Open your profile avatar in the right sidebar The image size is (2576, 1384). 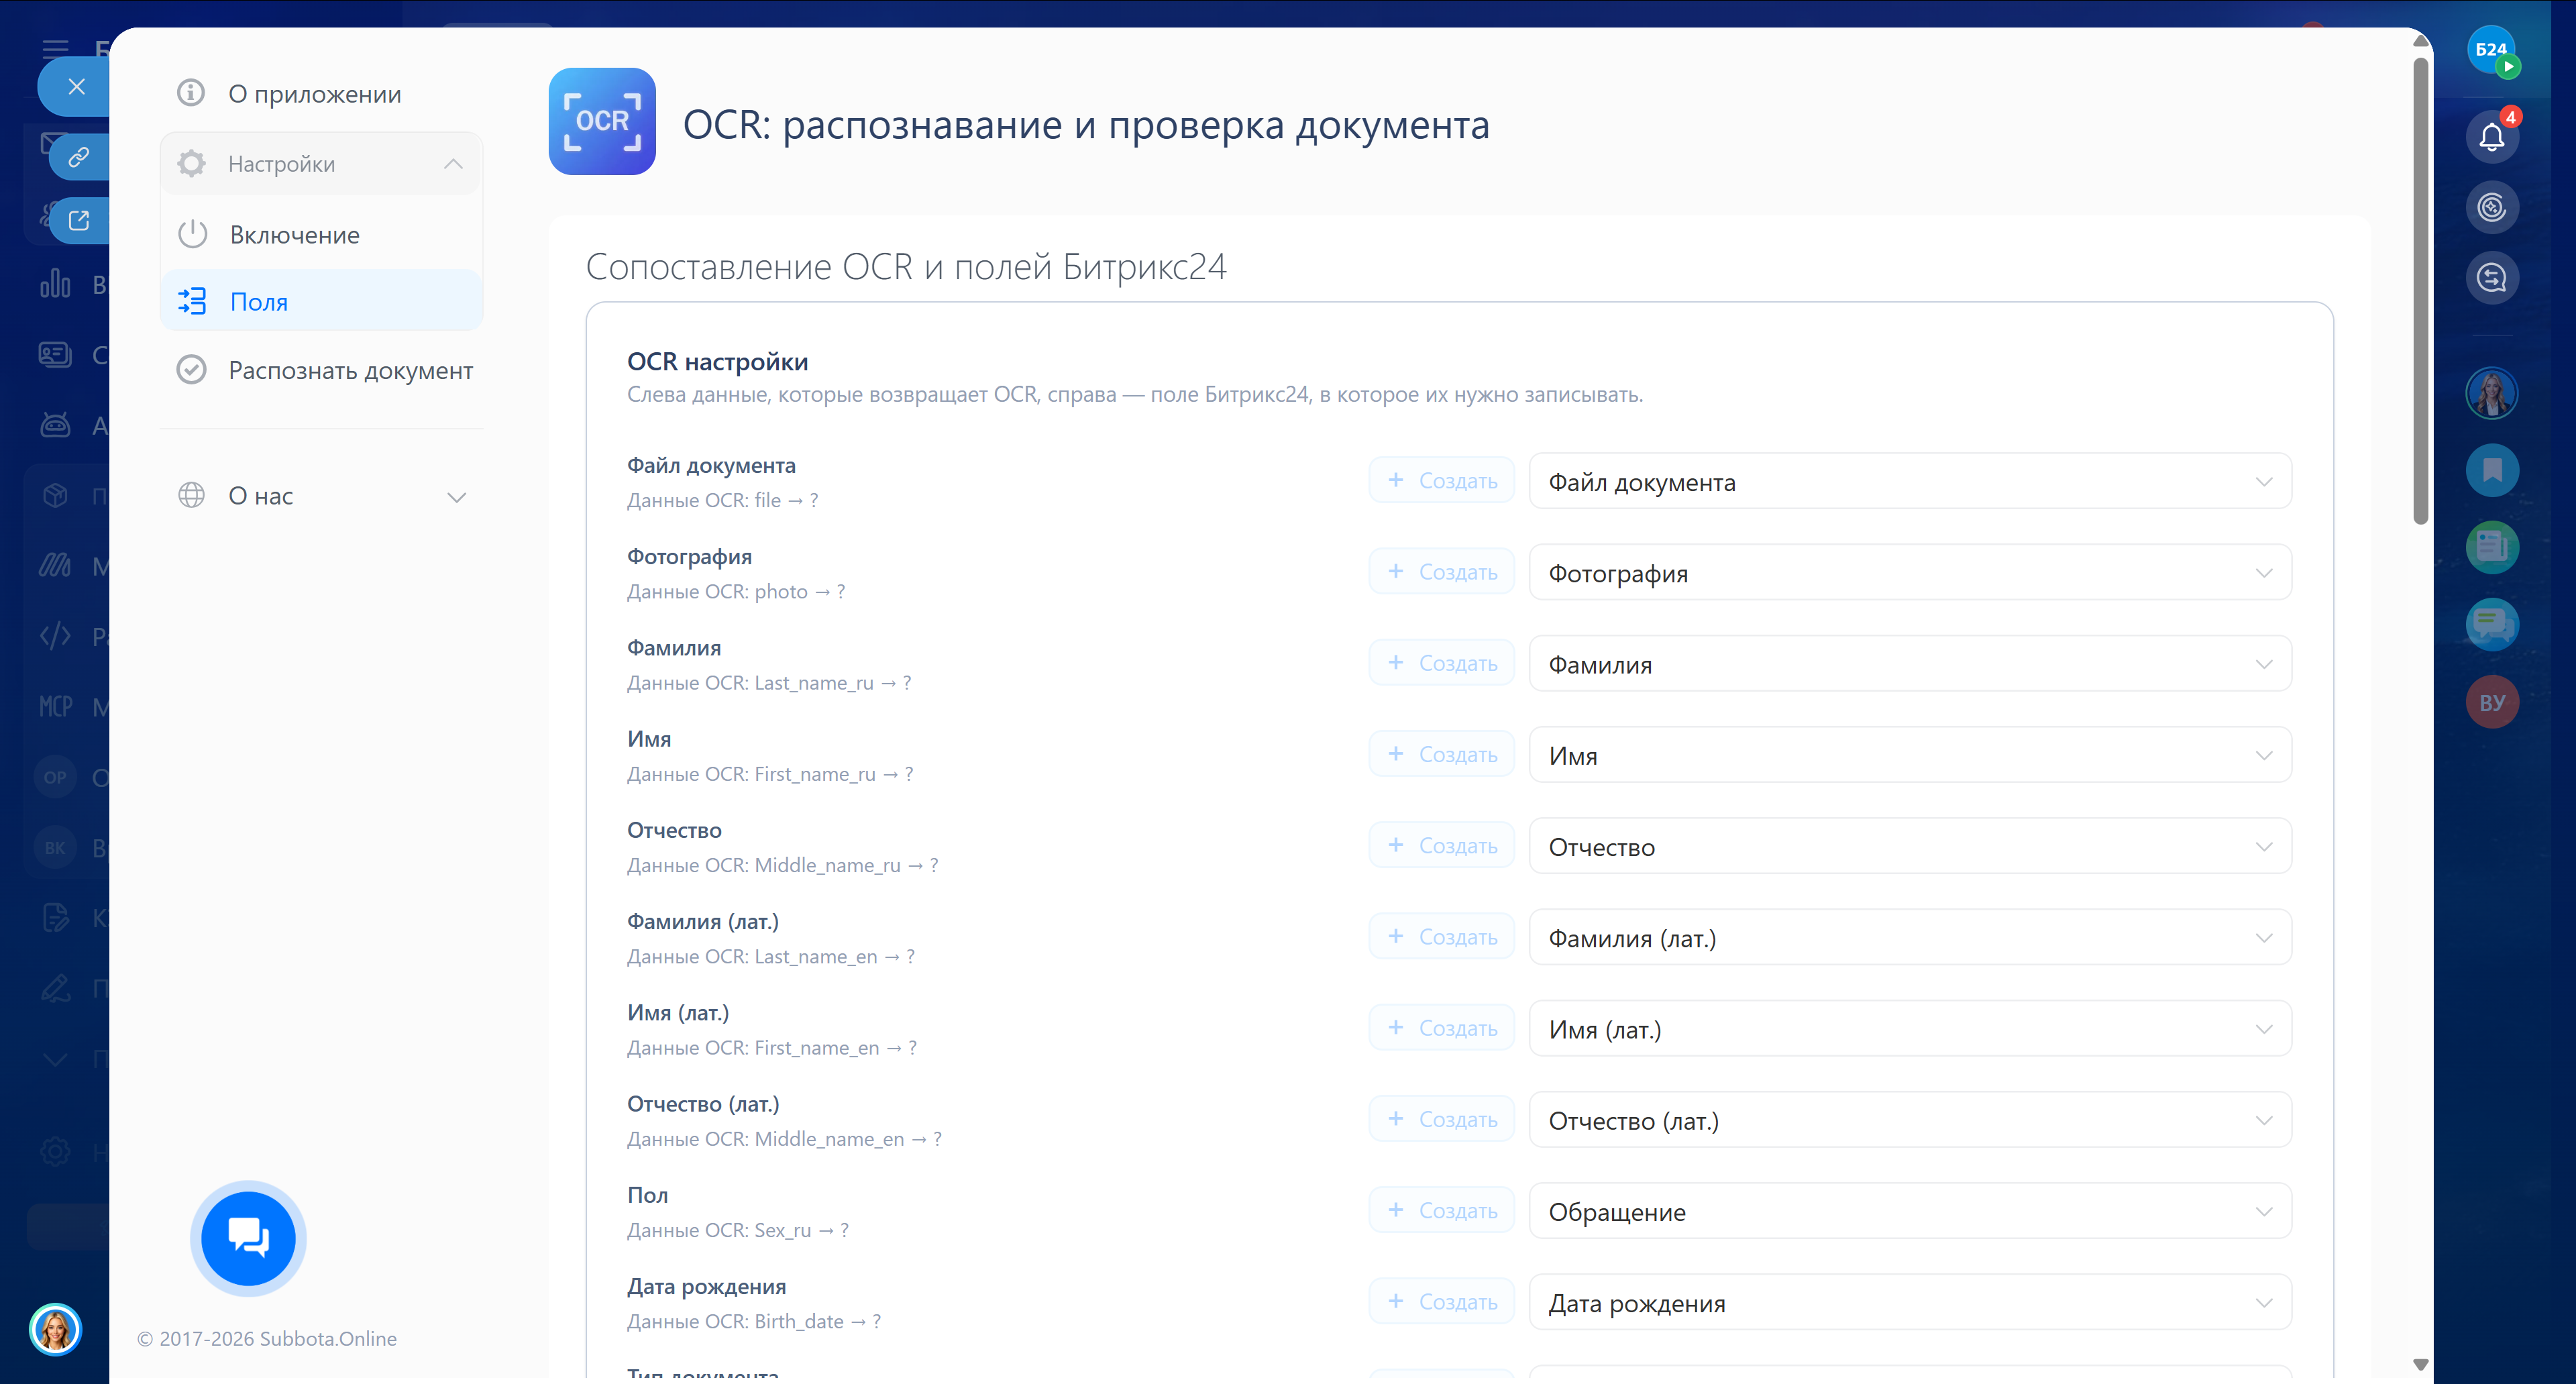click(x=2492, y=392)
